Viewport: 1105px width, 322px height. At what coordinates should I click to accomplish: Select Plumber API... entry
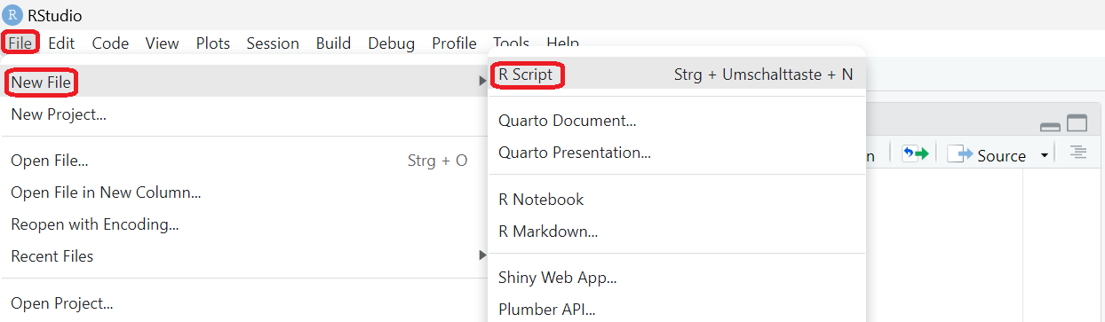pos(676,309)
